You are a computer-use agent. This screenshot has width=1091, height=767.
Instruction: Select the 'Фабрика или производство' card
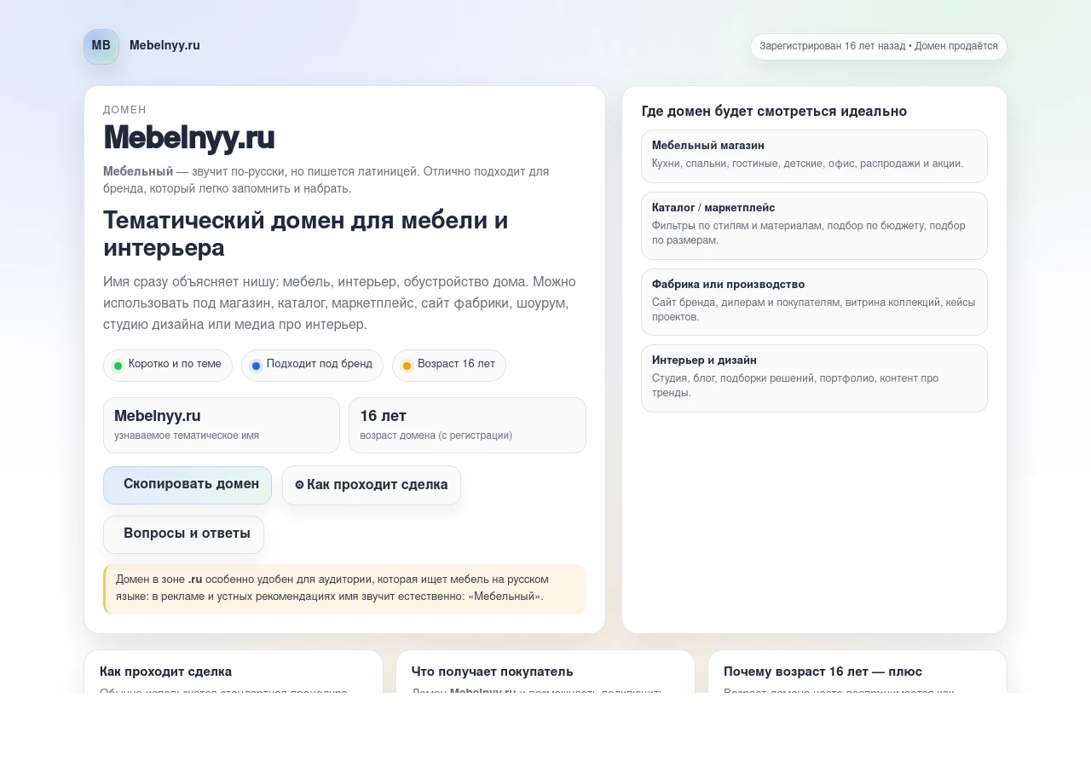(814, 302)
